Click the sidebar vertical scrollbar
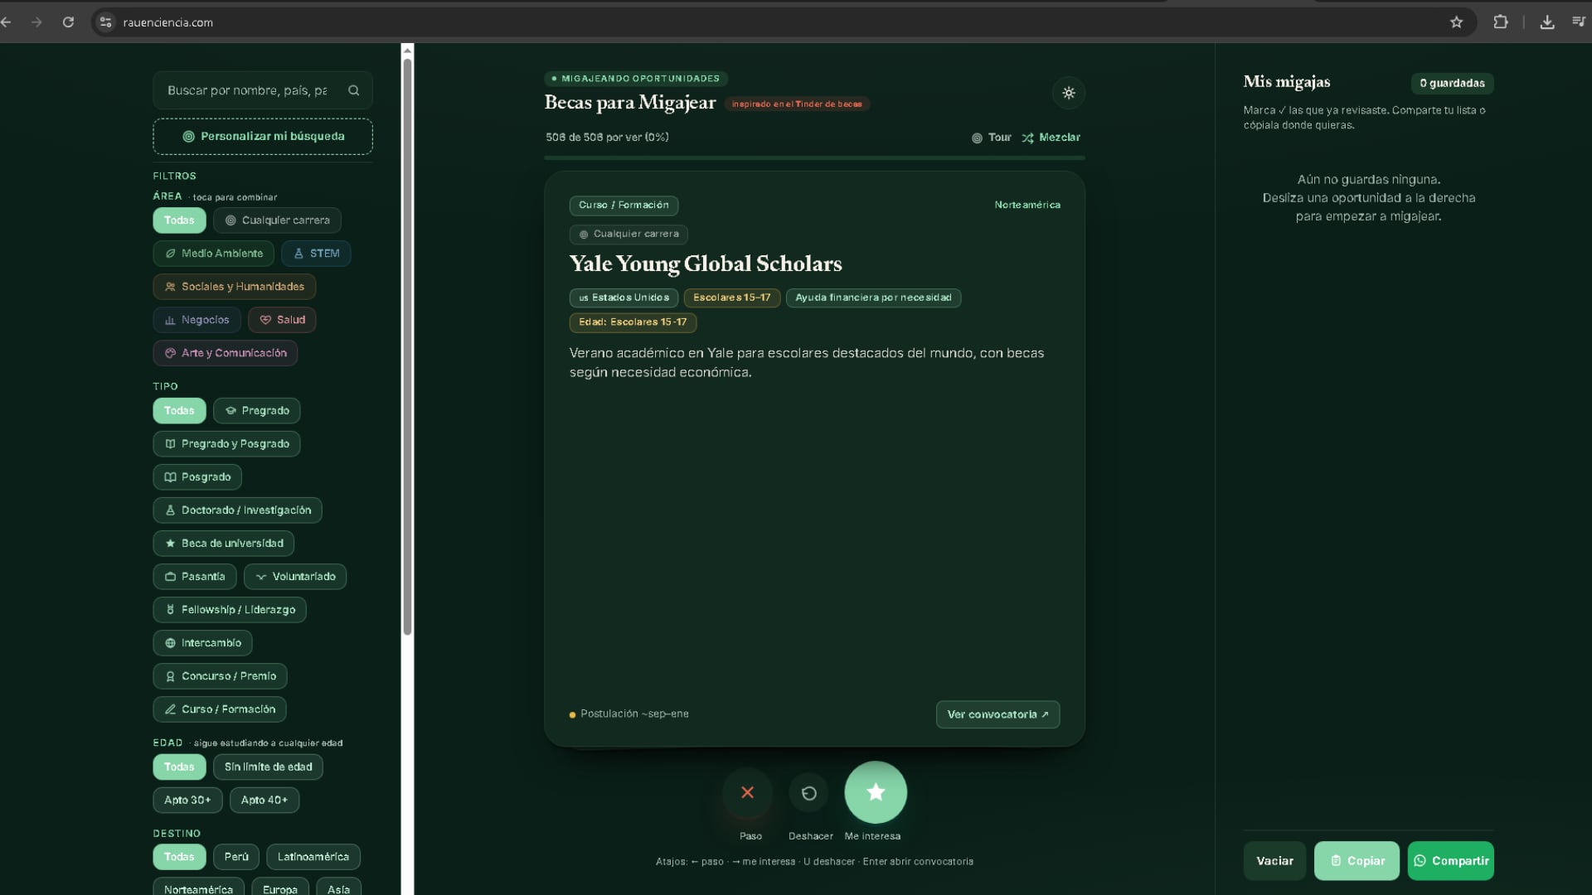The width and height of the screenshot is (1592, 895). [407, 346]
